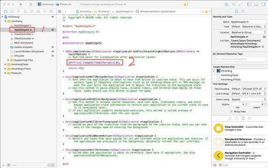The width and height of the screenshot is (268, 168).
Task: Open the Project navigator folder icon
Action: click(6, 11)
